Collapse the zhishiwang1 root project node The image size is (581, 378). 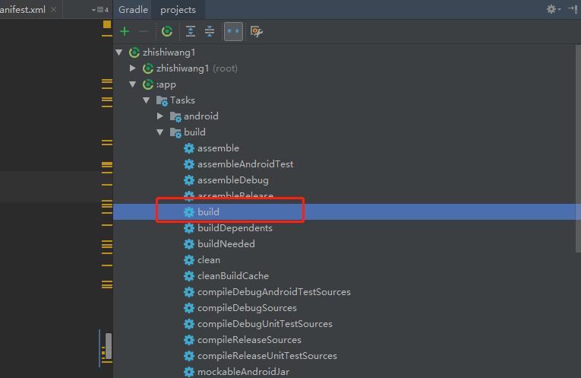pos(119,52)
